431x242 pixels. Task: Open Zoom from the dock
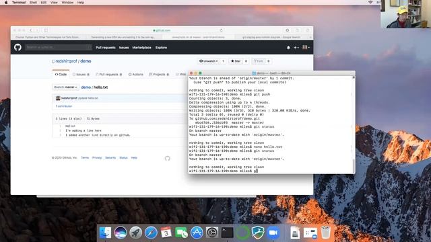pyautogui.click(x=273, y=233)
